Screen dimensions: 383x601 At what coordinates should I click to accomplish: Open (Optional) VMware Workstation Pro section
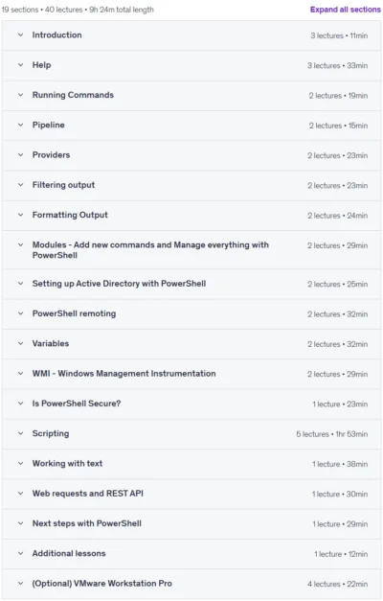(x=101, y=584)
